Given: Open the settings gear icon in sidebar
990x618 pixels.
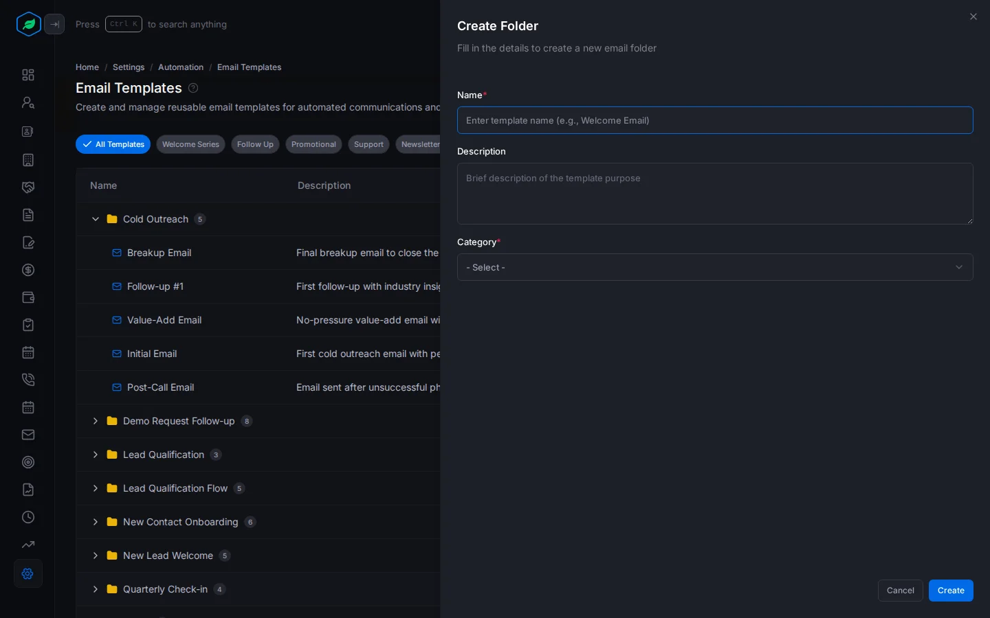Looking at the screenshot, I should click(28, 573).
